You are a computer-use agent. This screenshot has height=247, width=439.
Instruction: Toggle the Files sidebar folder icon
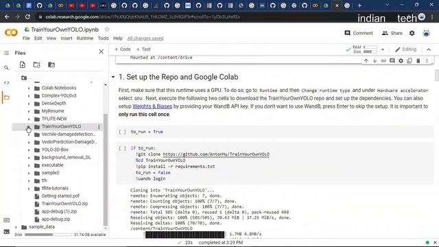(6, 97)
